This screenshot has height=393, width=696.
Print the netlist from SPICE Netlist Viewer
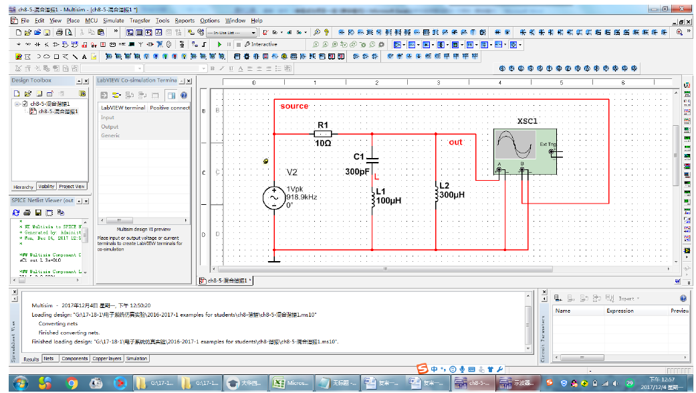27,213
